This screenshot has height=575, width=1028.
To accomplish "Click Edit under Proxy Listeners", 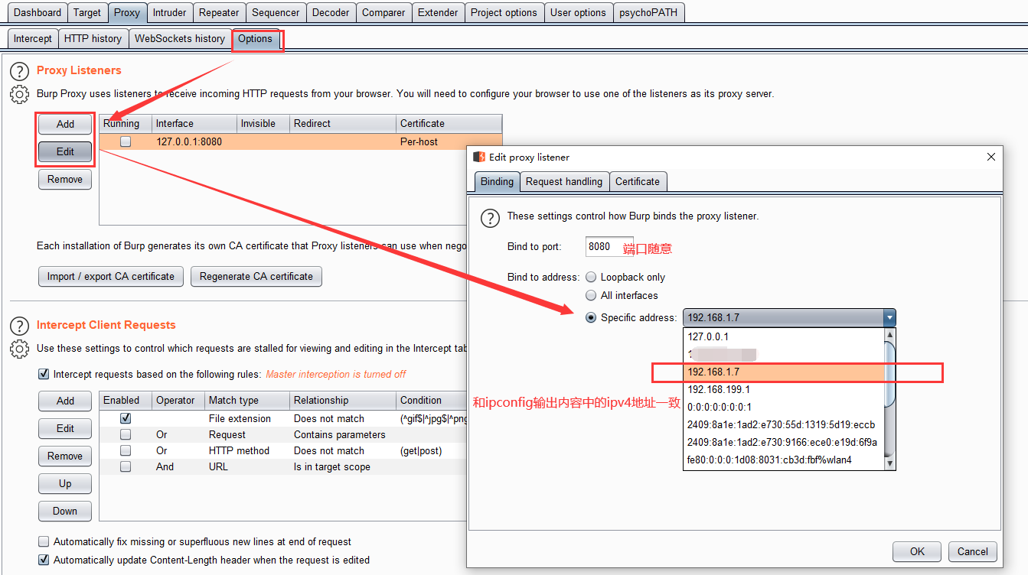I will pos(65,151).
